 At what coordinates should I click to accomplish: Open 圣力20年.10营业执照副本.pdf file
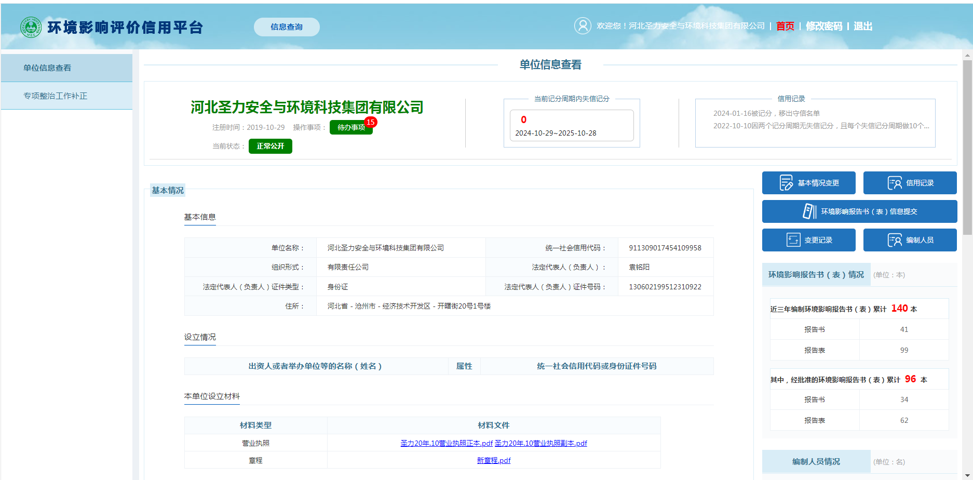[541, 443]
